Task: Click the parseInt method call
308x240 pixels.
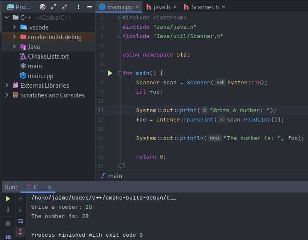Action: pos(200,120)
